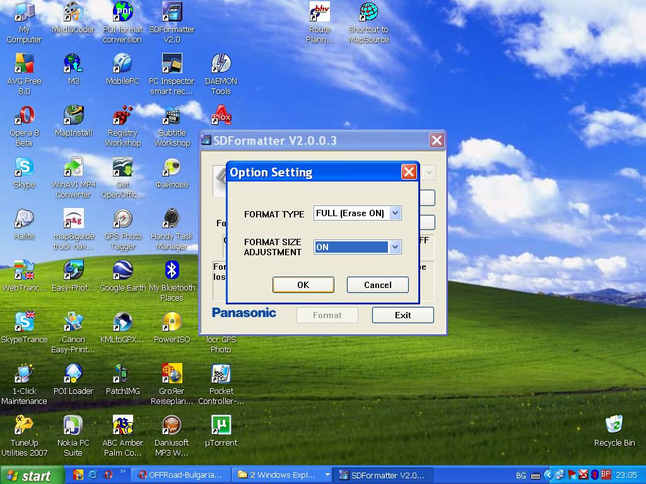Open the SDFormatter V2.0 desktop icon
Screen dimensions: 646x484
[172, 12]
